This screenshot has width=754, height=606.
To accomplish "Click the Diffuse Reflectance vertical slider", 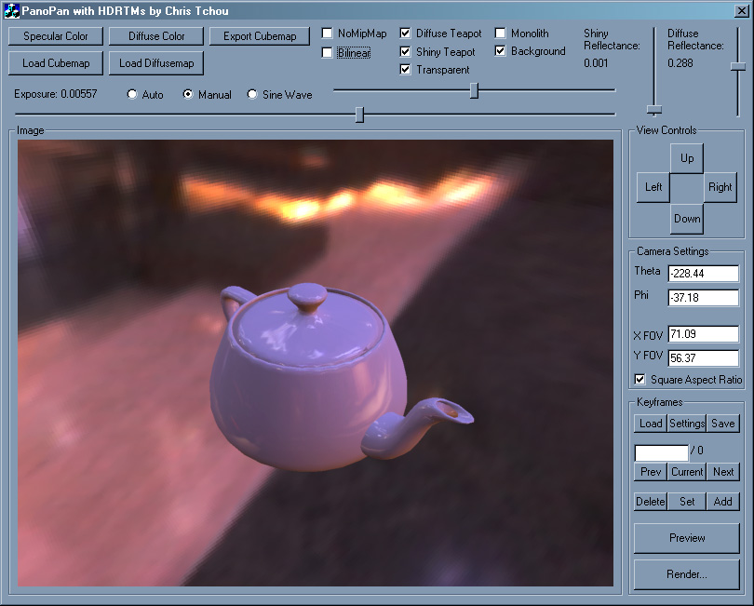I will tap(737, 67).
